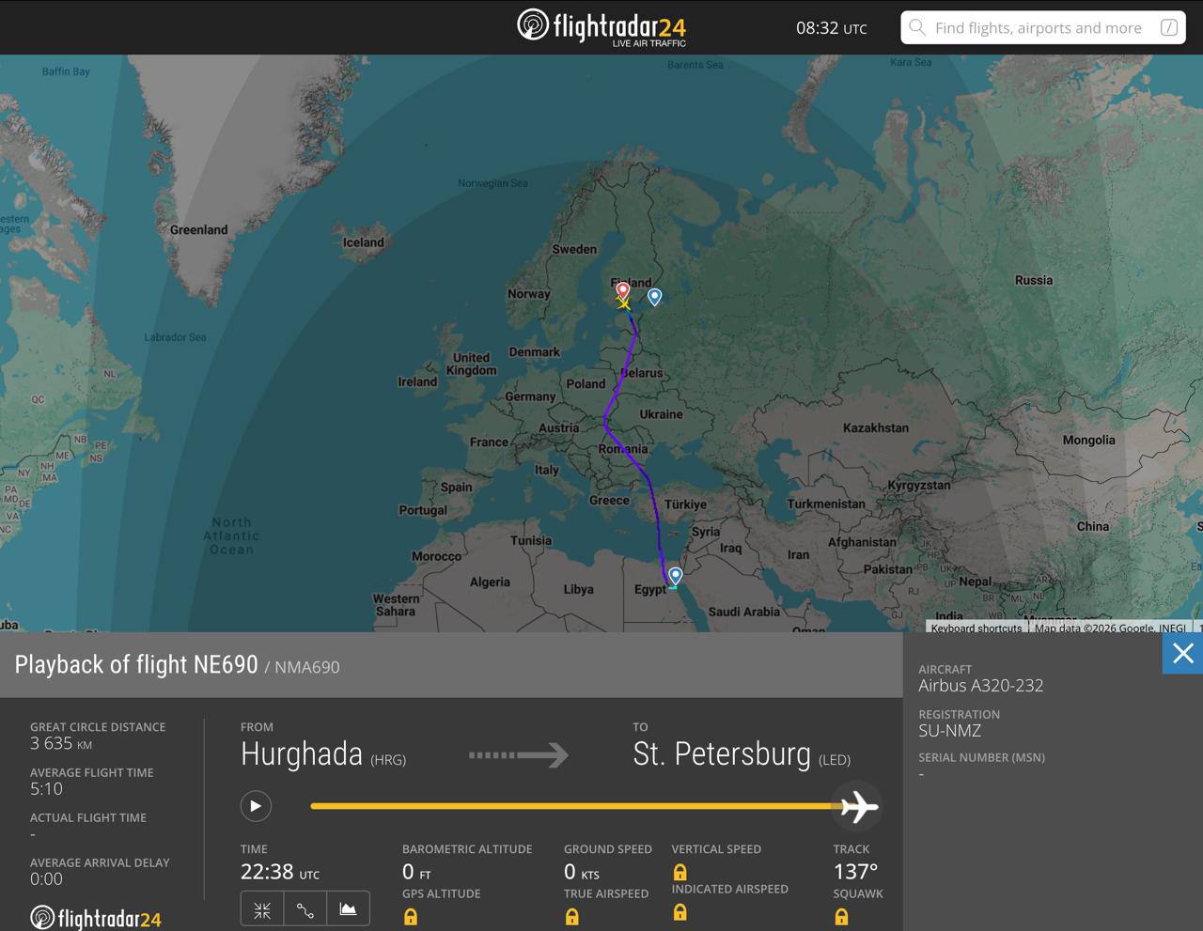Click the lock icon under Indicated Airspeed
Viewport: 1203px width, 931px height.
(x=680, y=911)
